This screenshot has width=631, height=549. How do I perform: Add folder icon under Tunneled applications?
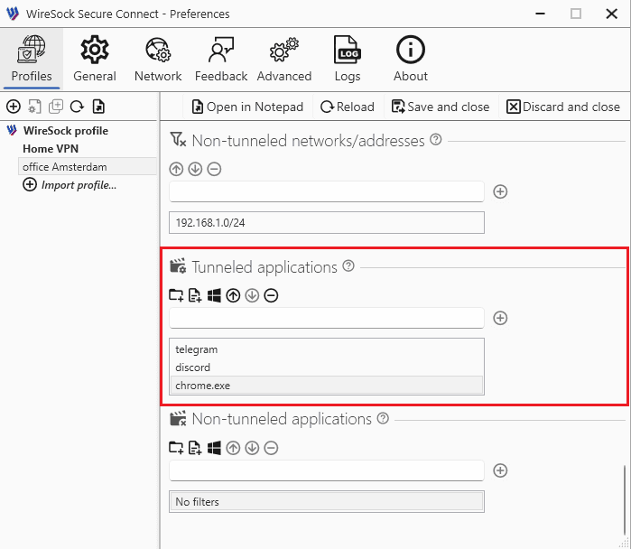tap(176, 295)
